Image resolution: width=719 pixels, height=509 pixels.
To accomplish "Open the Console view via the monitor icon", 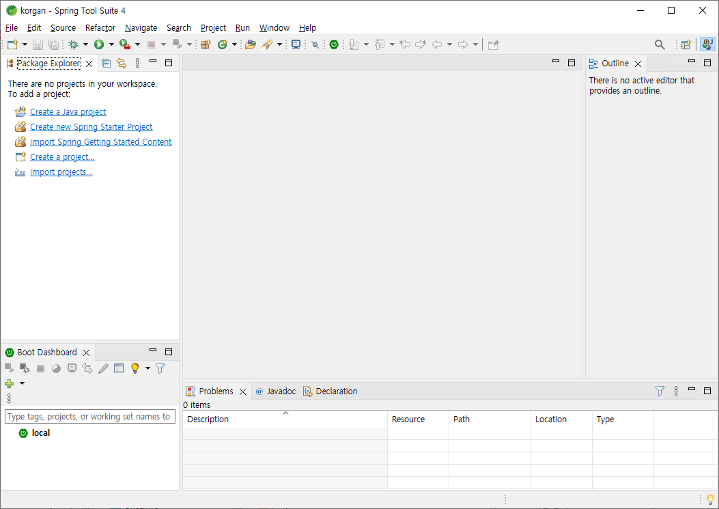I will click(296, 44).
